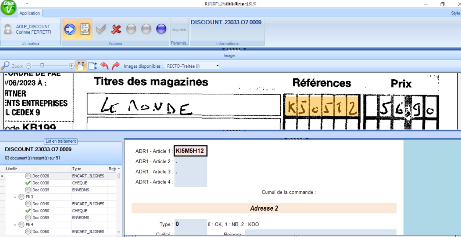This screenshot has width=461, height=237.
Task: Select fit image to height icon
Action: click(92, 66)
